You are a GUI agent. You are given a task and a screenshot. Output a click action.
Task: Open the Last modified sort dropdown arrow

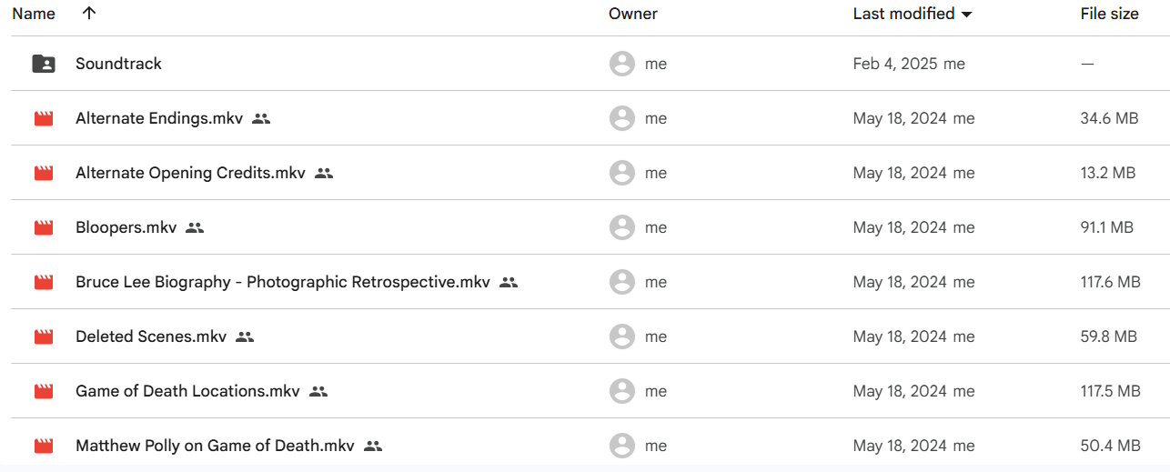coord(966,15)
